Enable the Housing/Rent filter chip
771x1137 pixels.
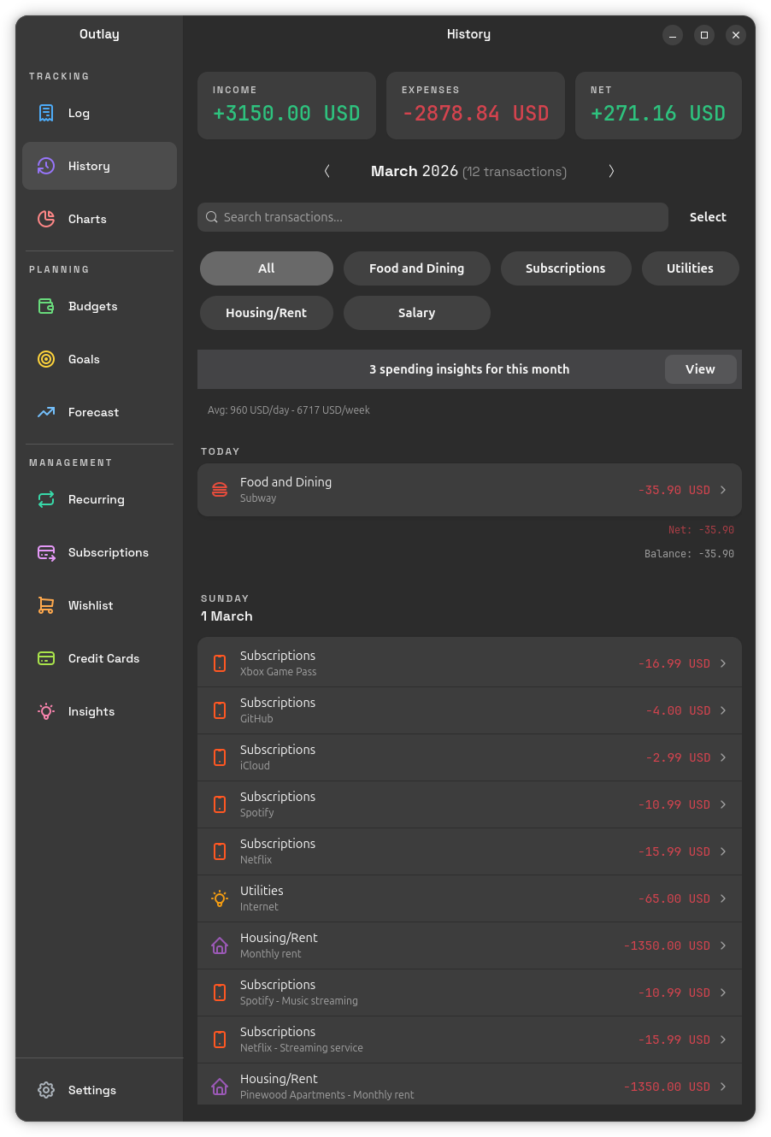click(266, 313)
